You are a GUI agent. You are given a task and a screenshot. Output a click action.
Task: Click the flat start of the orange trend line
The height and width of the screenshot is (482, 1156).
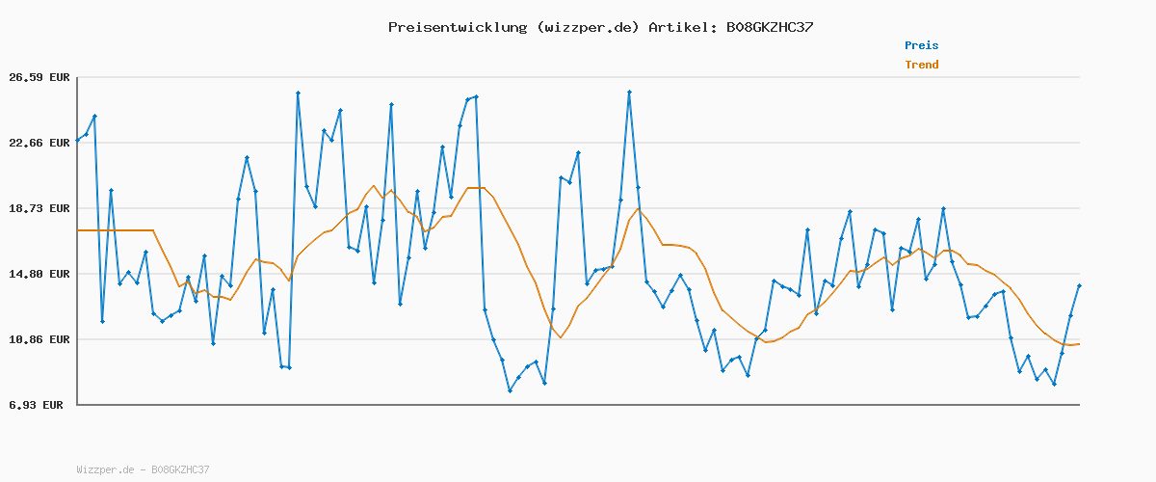[116, 230]
